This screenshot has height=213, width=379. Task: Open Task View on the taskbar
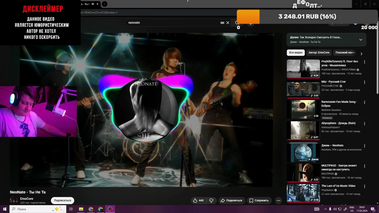coord(71,209)
